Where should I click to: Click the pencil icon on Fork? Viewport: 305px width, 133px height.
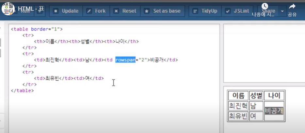tap(89, 11)
